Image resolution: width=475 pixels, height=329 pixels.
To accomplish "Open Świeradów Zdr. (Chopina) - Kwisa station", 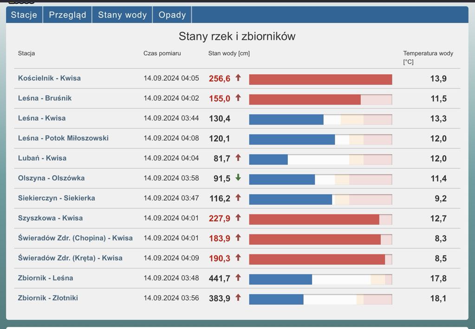I will pos(75,238).
